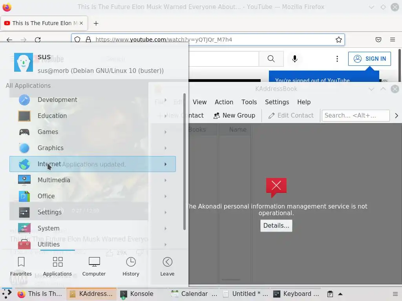Open the Games category in launcher
This screenshot has height=301, width=402.
pyautogui.click(x=92, y=132)
